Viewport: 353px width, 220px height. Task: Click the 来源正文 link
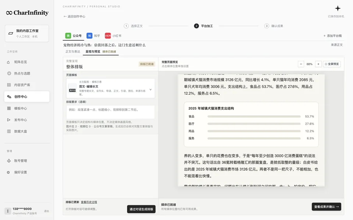337,45
